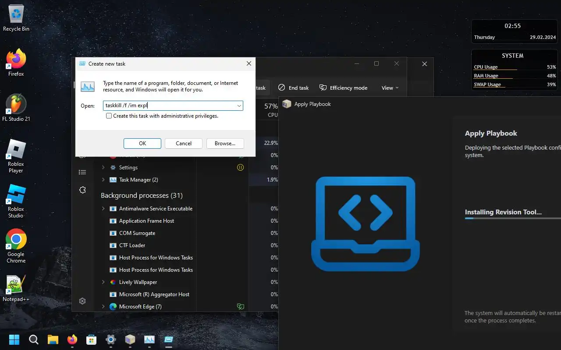
Task: Open Firefox from the taskbar
Action: pyautogui.click(x=72, y=339)
